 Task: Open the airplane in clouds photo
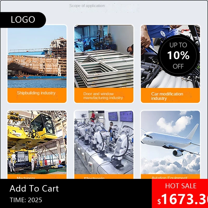(170, 142)
